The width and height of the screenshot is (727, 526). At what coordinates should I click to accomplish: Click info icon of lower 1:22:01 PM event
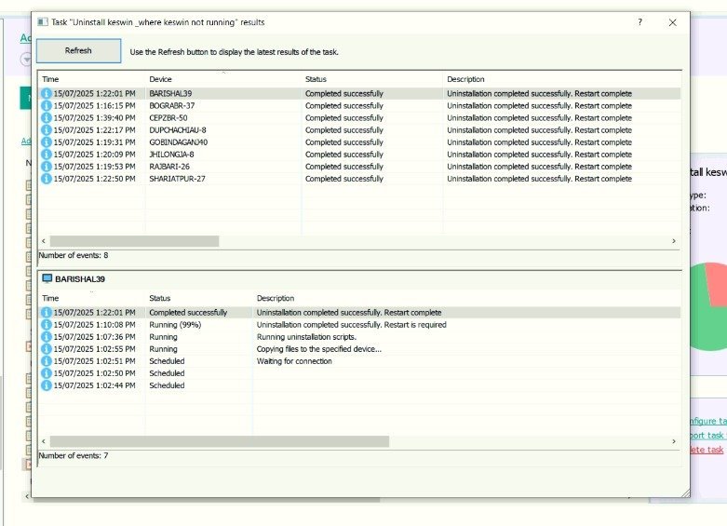[x=46, y=313]
